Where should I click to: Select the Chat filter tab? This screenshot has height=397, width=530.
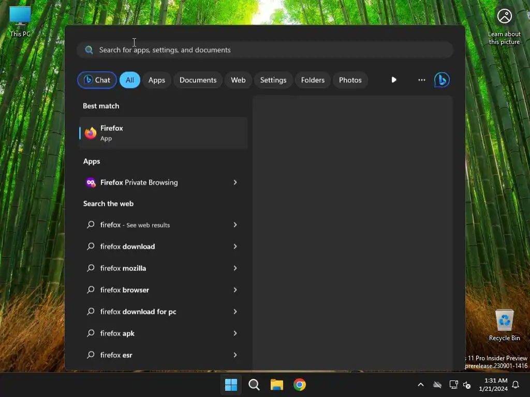pyautogui.click(x=97, y=80)
